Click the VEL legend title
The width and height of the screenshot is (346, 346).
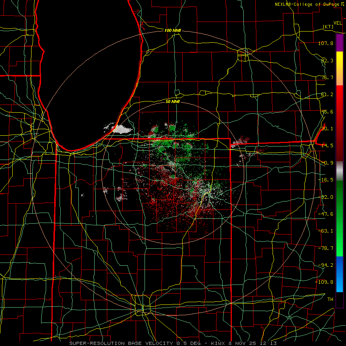[338, 23]
